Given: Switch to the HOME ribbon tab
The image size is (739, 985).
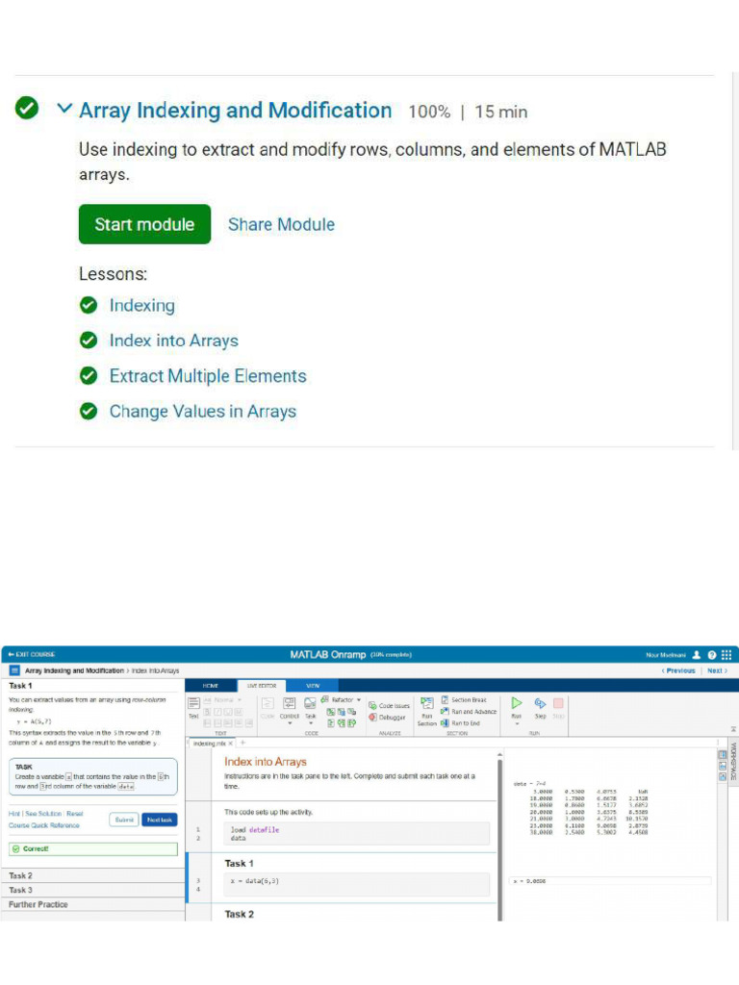Looking at the screenshot, I should click(x=210, y=685).
